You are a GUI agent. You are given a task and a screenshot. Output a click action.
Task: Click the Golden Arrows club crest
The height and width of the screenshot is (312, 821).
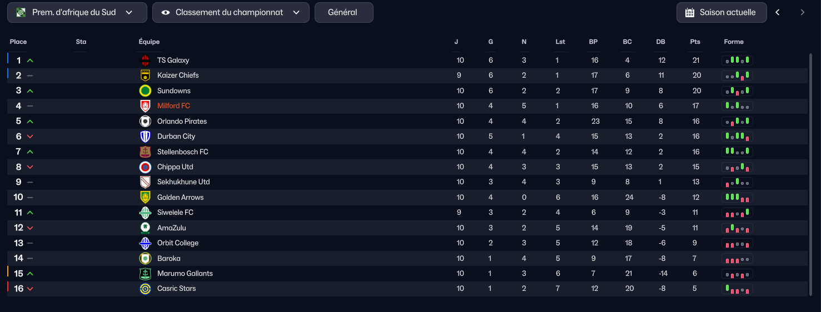pos(145,197)
